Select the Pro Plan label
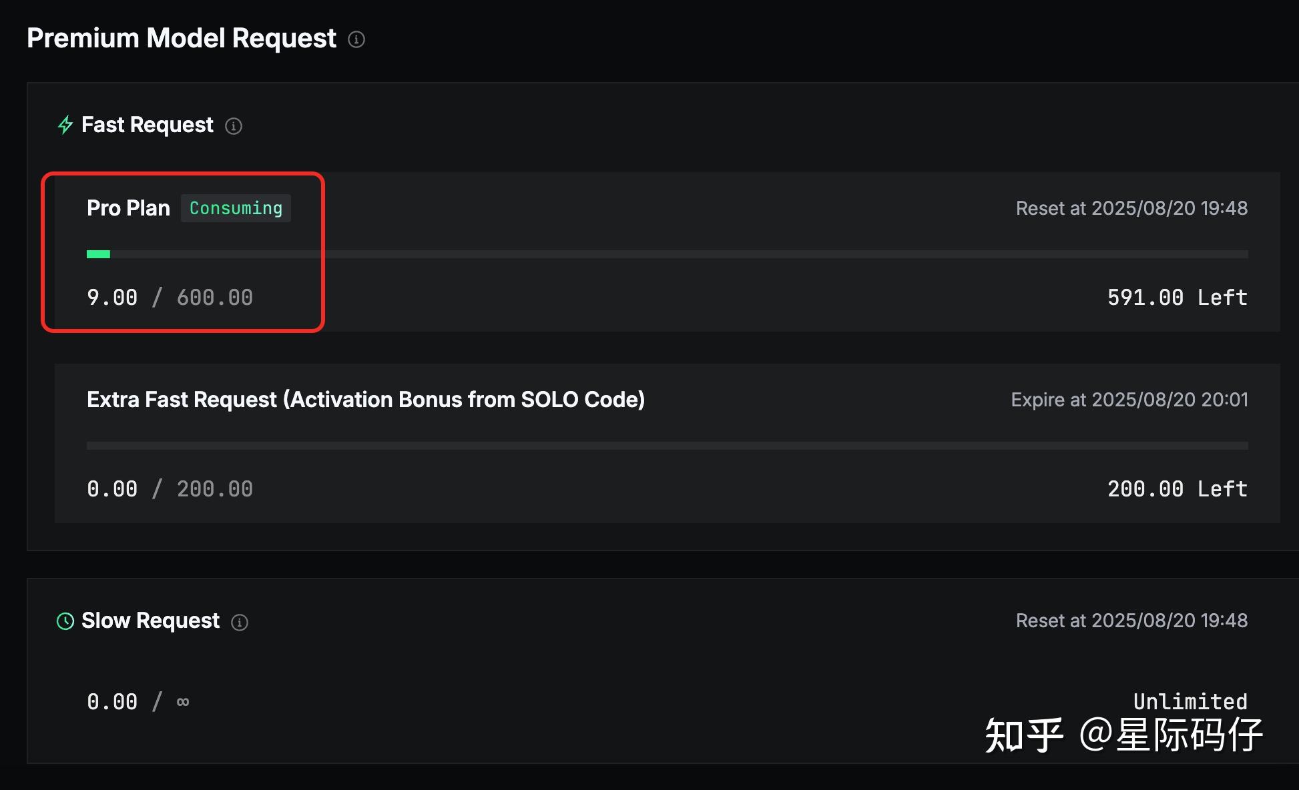 click(128, 208)
